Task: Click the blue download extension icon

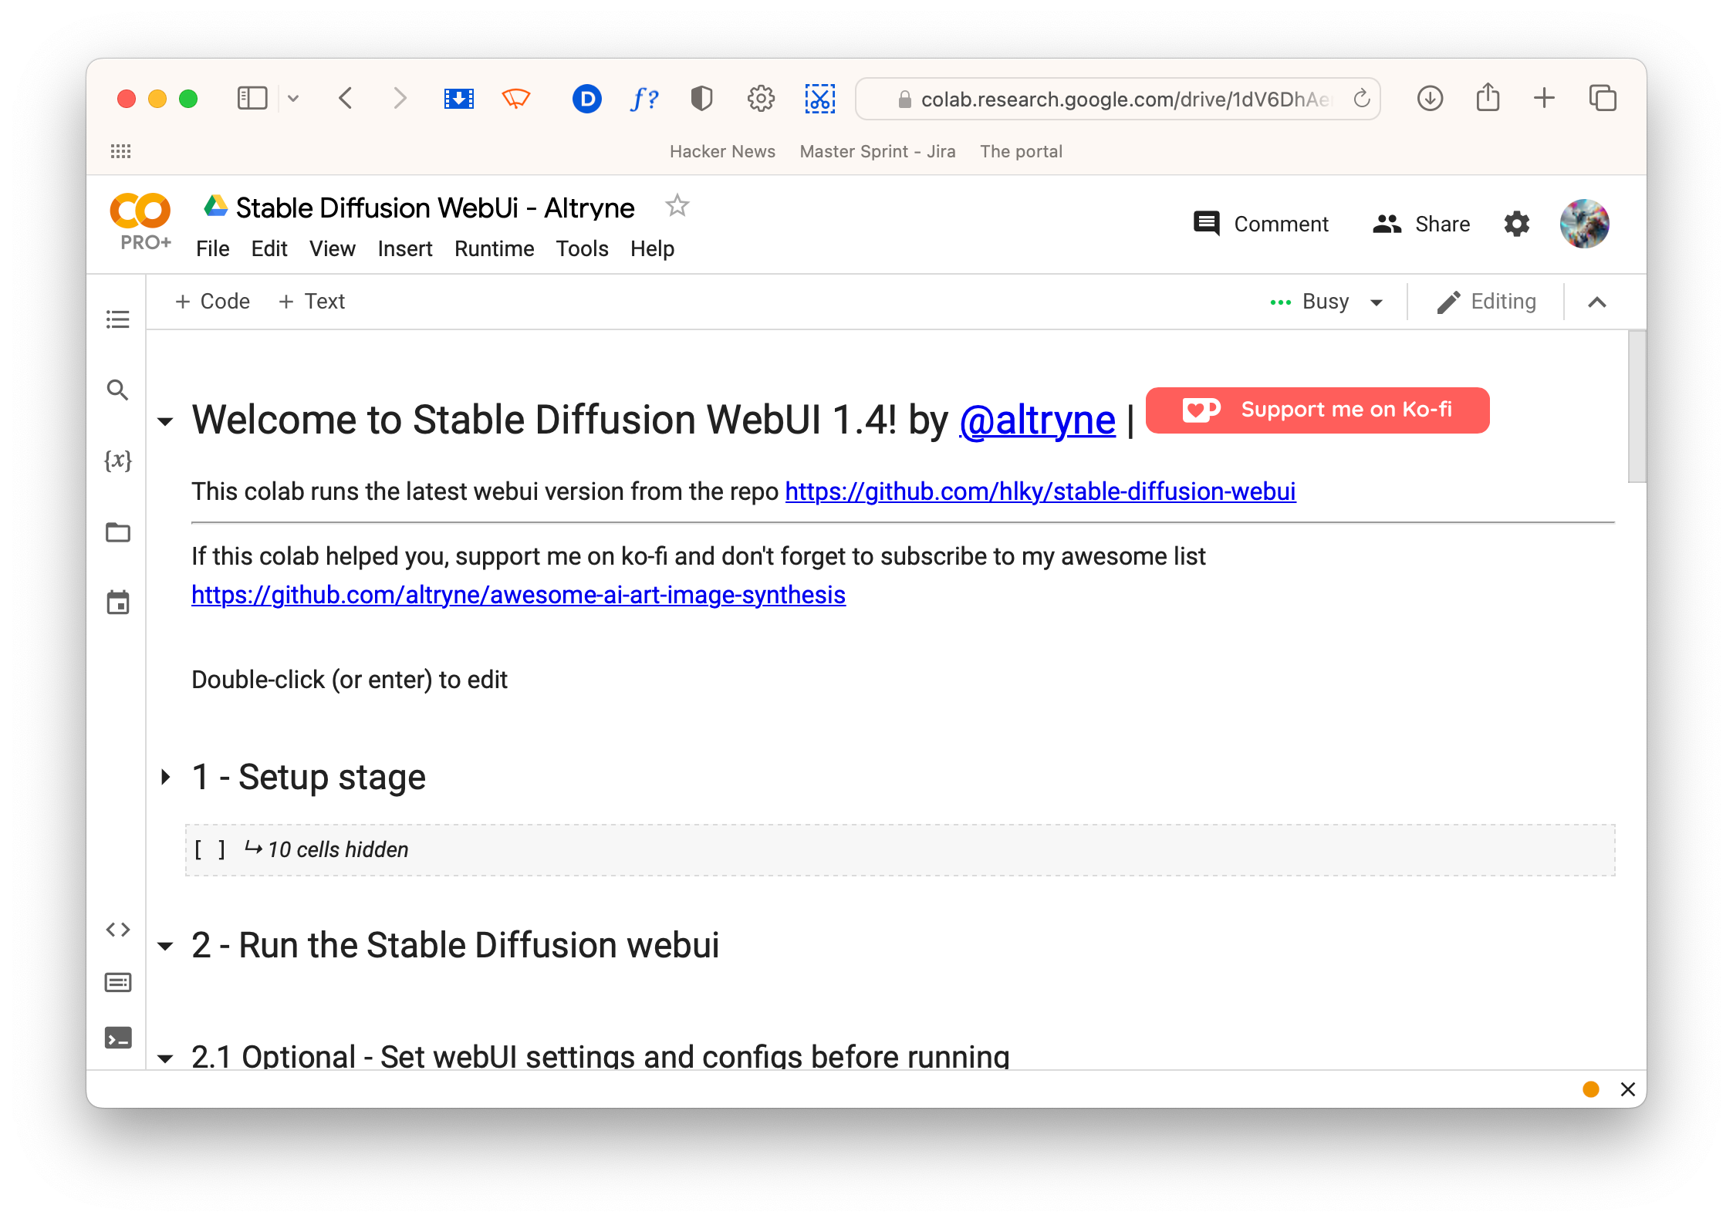Action: pos(458,99)
